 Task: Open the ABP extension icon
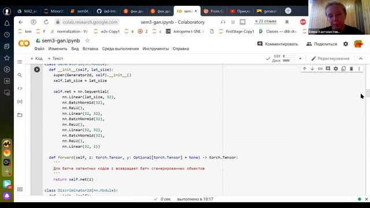pyautogui.click(x=303, y=22)
